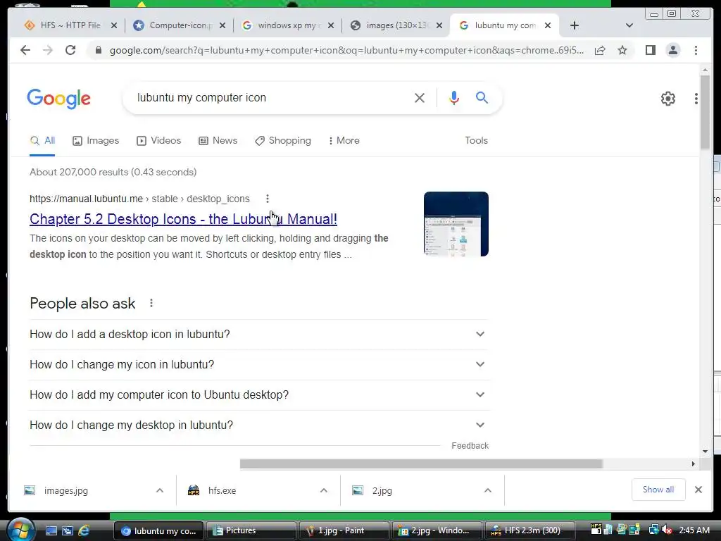This screenshot has height=541, width=721.
Task: Open the Chrome profile menu
Action: pyautogui.click(x=672, y=50)
